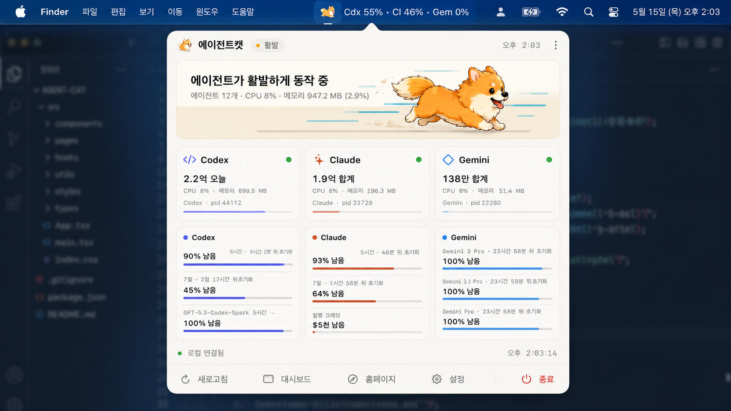The width and height of the screenshot is (731, 411).
Task: Click the green status dot on Codex card
Action: pos(289,160)
